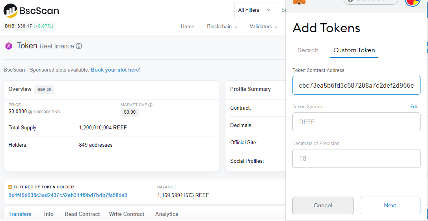Click the Decimals: label in Profile Summary
The image size is (428, 221).
point(241,125)
